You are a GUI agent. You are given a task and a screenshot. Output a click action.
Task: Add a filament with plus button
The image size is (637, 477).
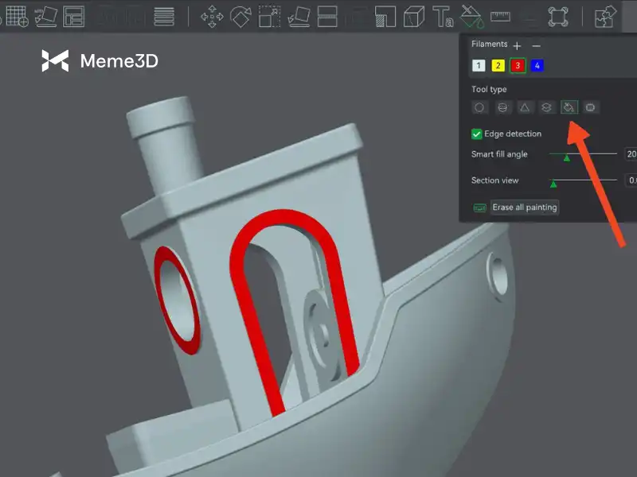click(517, 46)
